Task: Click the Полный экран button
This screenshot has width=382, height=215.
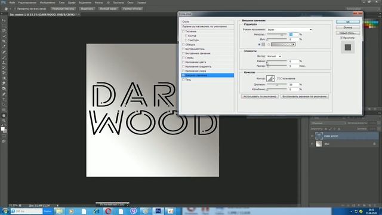Action: (109, 8)
